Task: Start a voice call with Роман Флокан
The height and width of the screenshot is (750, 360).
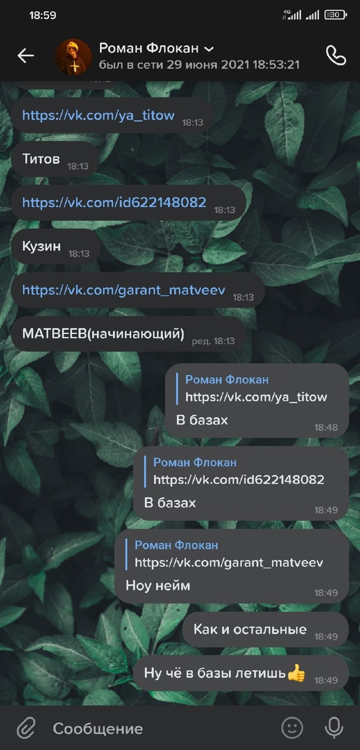Action: coord(336,56)
